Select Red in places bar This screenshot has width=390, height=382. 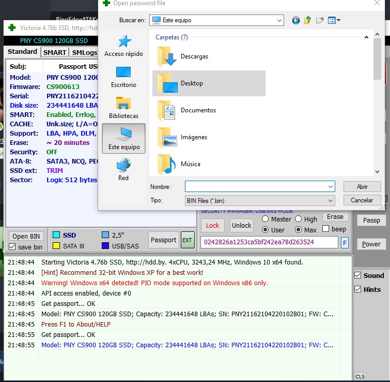(123, 169)
